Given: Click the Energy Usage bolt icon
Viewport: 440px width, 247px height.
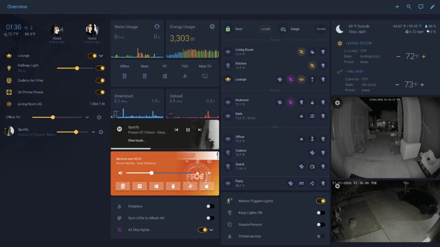Looking at the screenshot, I should 212,27.
